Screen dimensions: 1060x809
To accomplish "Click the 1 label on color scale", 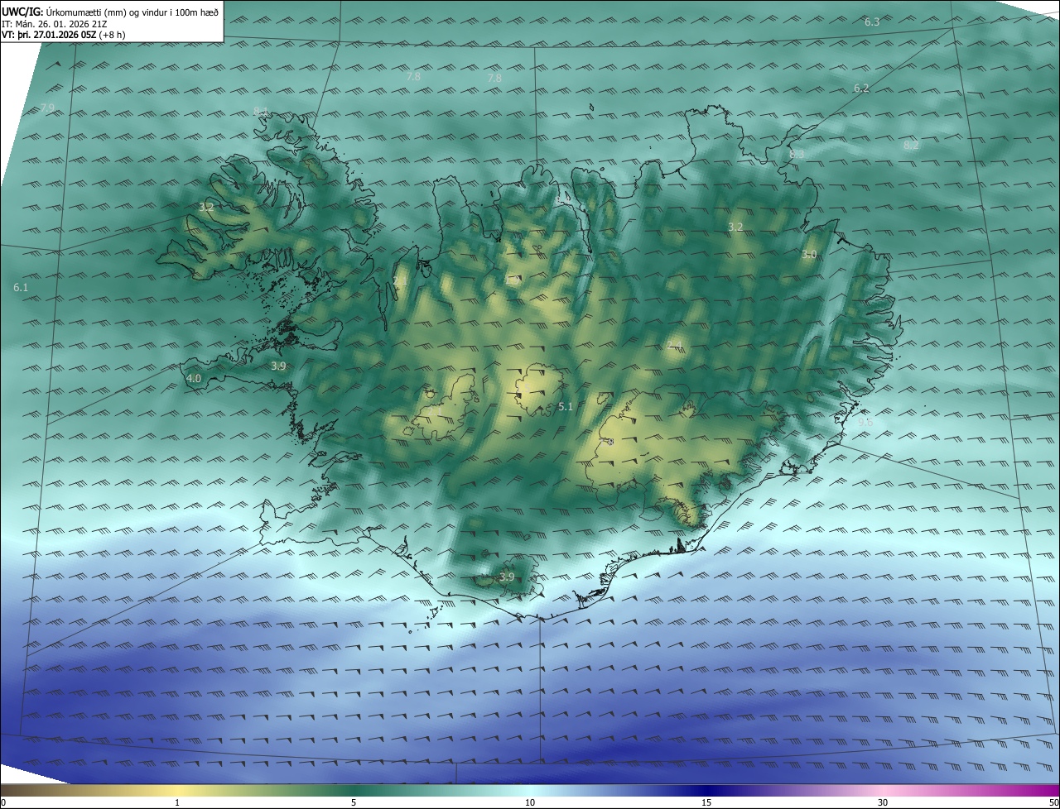I will [177, 802].
